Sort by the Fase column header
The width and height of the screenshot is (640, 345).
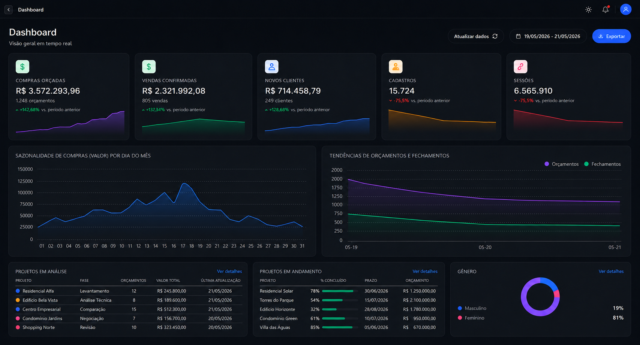[x=84, y=281]
